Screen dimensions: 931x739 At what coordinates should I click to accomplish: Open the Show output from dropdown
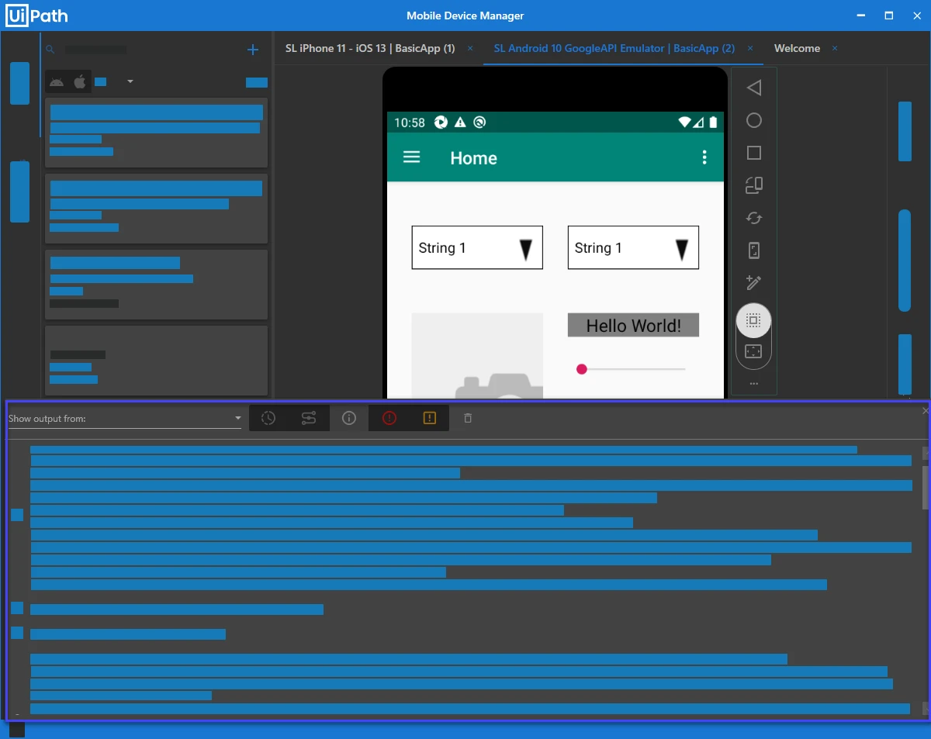(237, 418)
